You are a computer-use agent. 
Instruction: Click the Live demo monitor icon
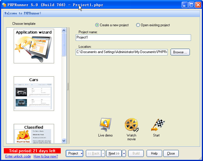click(x=105, y=125)
